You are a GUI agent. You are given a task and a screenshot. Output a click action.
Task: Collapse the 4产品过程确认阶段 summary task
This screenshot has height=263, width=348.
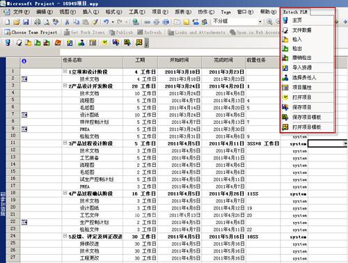click(65, 193)
